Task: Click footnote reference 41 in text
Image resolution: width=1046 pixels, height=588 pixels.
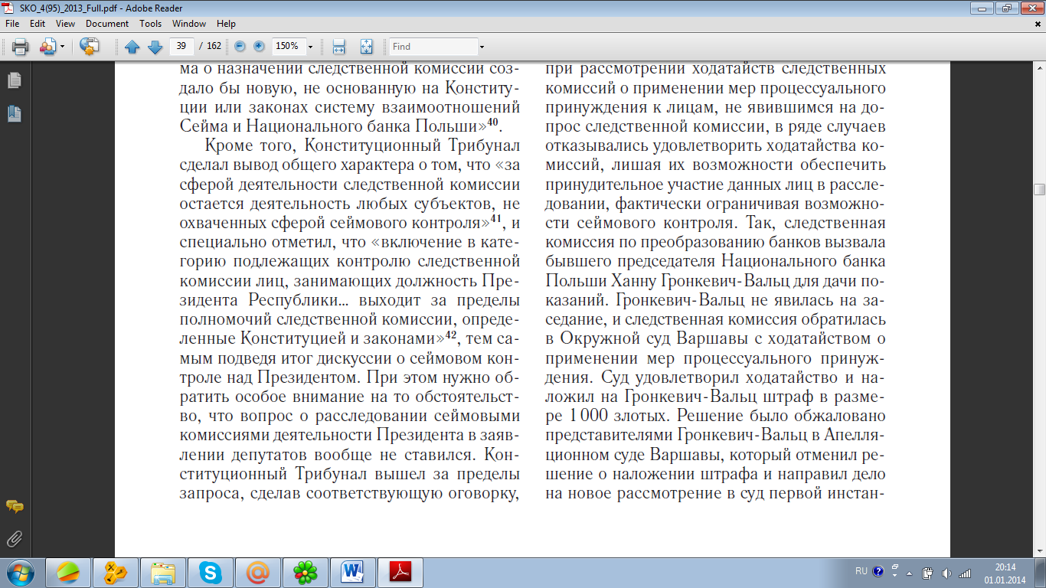Action: 495,219
